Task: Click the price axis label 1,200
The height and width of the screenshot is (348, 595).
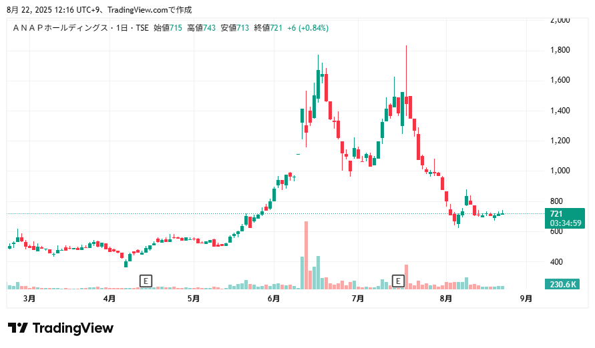Action: (x=560, y=141)
